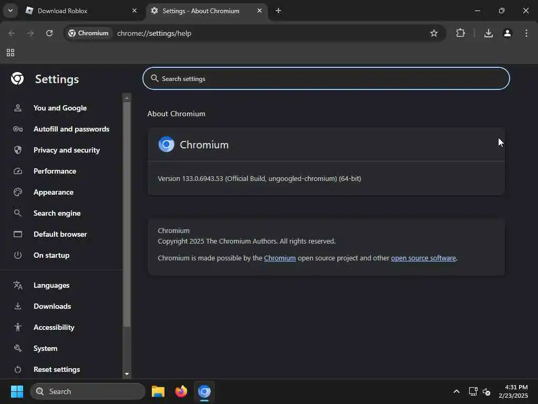The image size is (538, 404).
Task: Click the About Chromium heading
Action: click(177, 114)
